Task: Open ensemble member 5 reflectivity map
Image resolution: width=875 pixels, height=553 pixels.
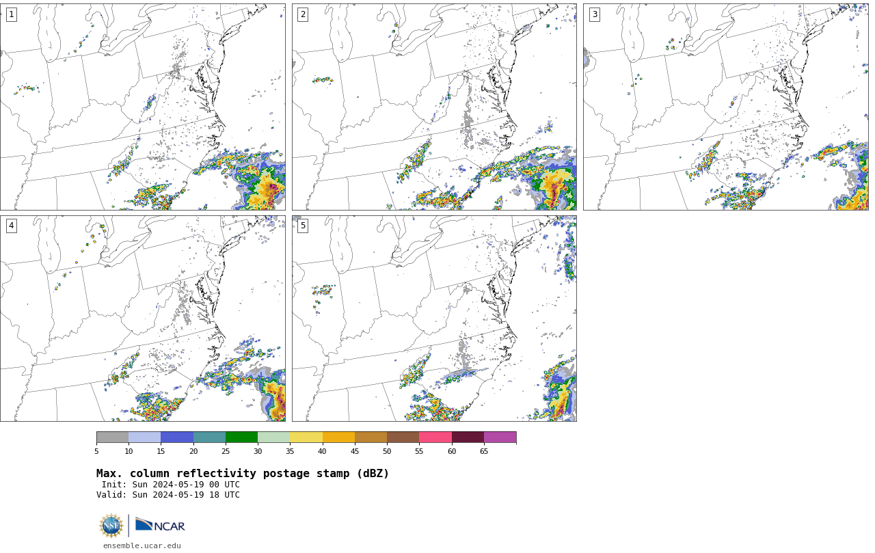Action: 434,319
